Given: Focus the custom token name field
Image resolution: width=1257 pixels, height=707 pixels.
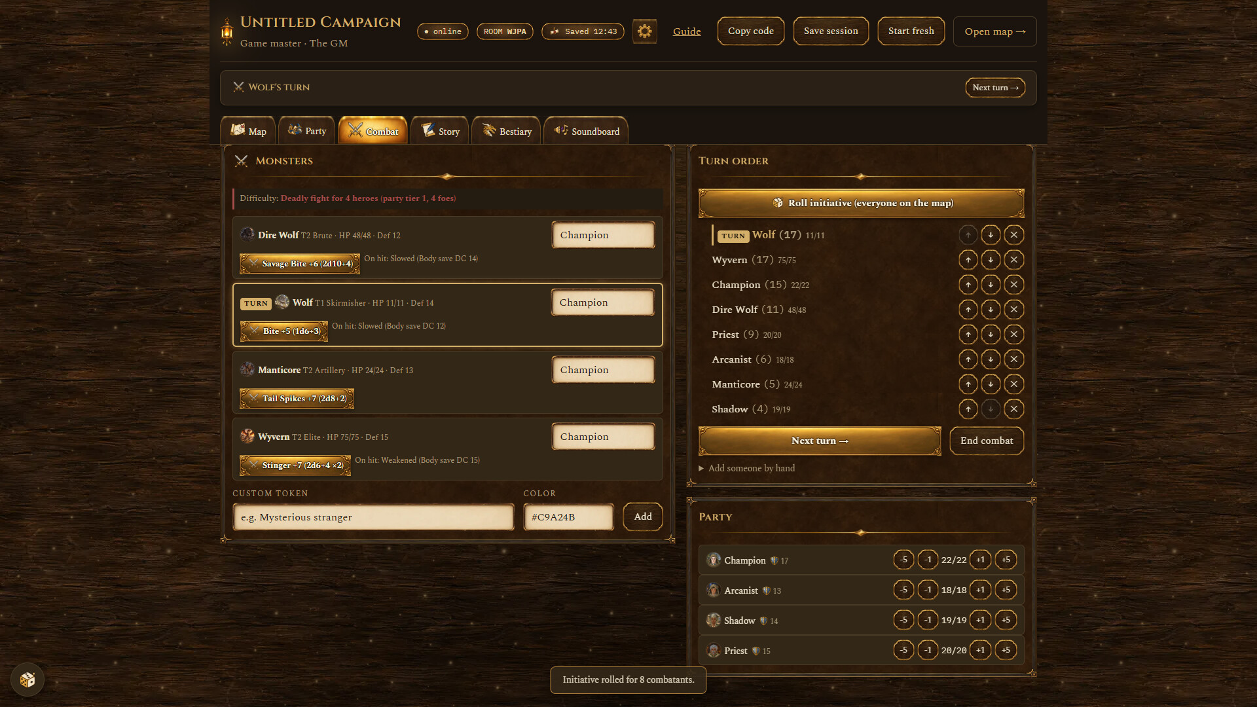Looking at the screenshot, I should (373, 517).
